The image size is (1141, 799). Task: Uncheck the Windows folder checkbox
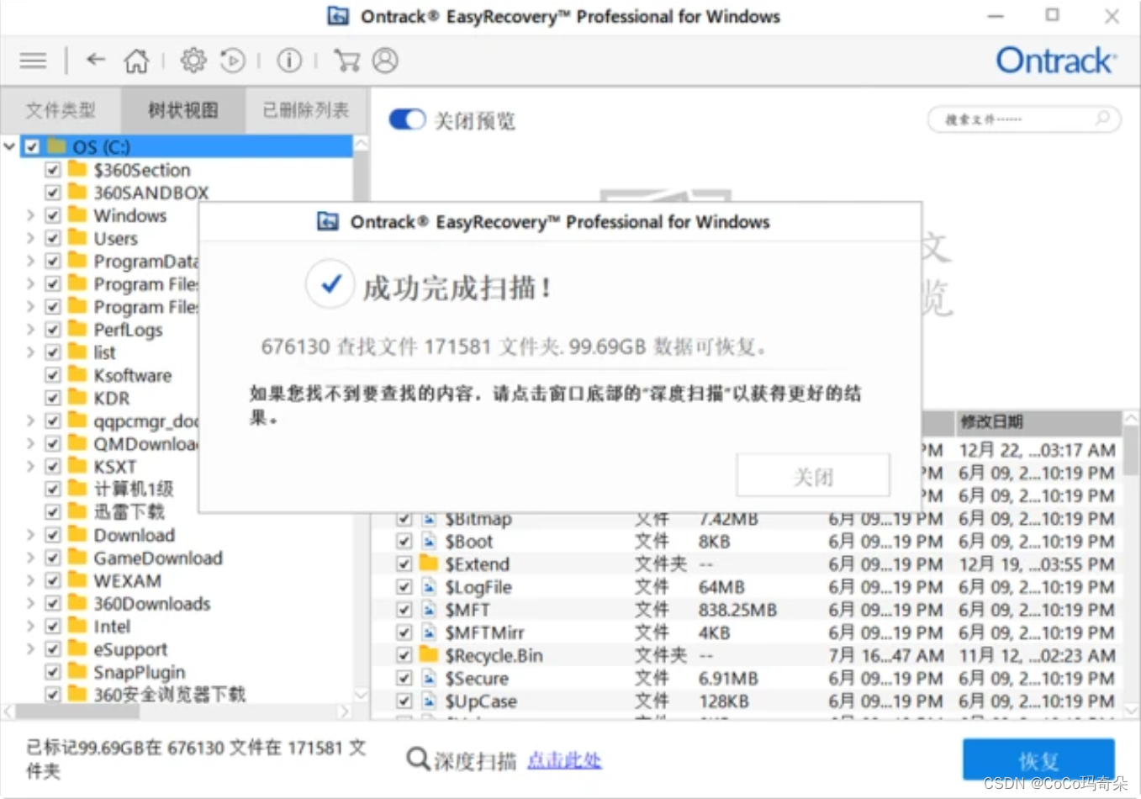tap(52, 215)
